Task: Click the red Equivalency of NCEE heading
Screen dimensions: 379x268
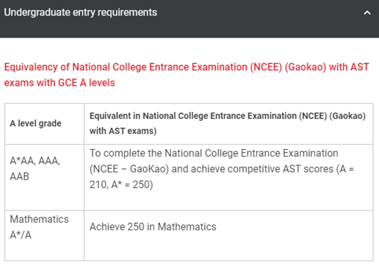Action: pyautogui.click(x=187, y=75)
